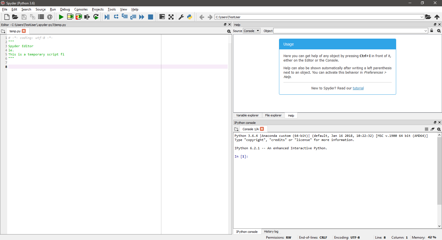Screen dimensions: 442x240
Task: Open the Projects menu
Action: coord(98,9)
